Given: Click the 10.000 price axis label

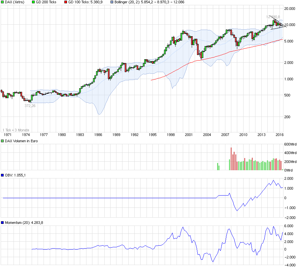Looking at the screenshot, I should (x=290, y=25).
